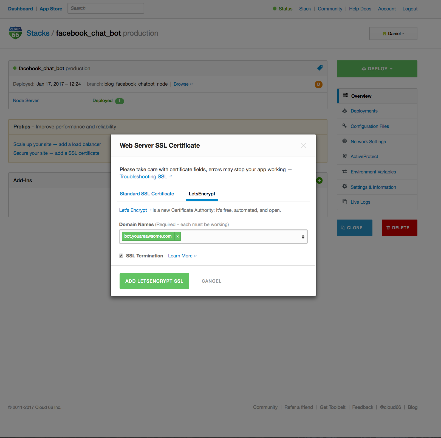Click the green Status indicator dot
This screenshot has height=438, width=441.
(275, 9)
